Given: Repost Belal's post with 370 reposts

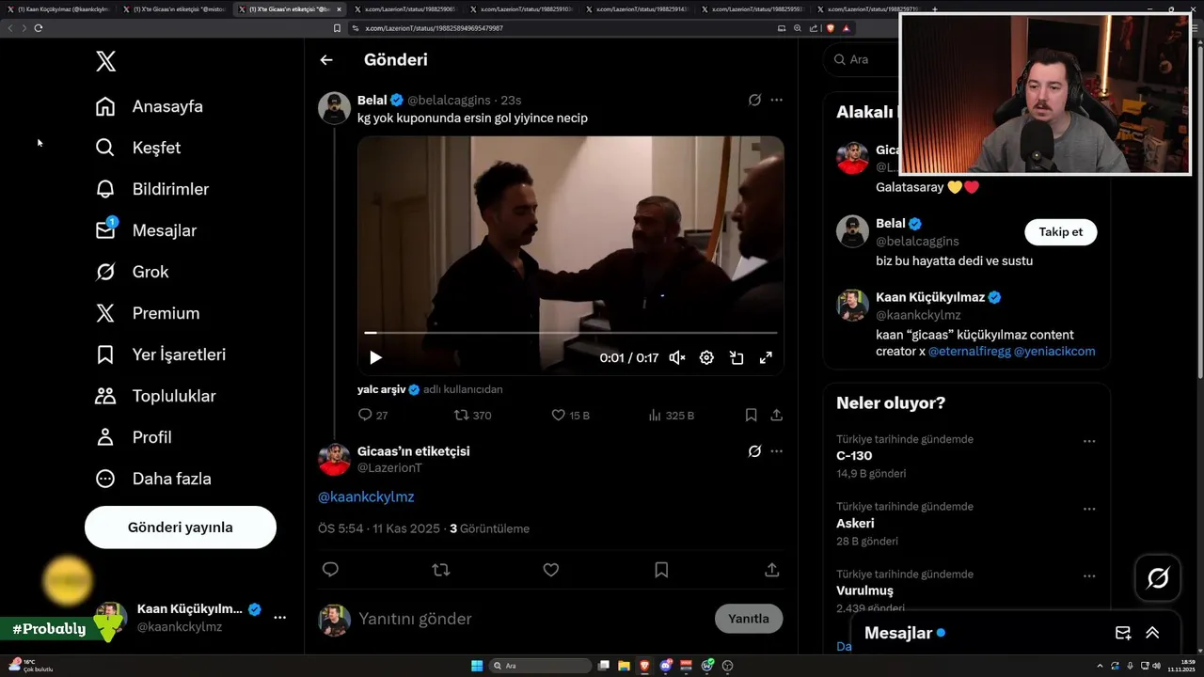Looking at the screenshot, I should 472,415.
